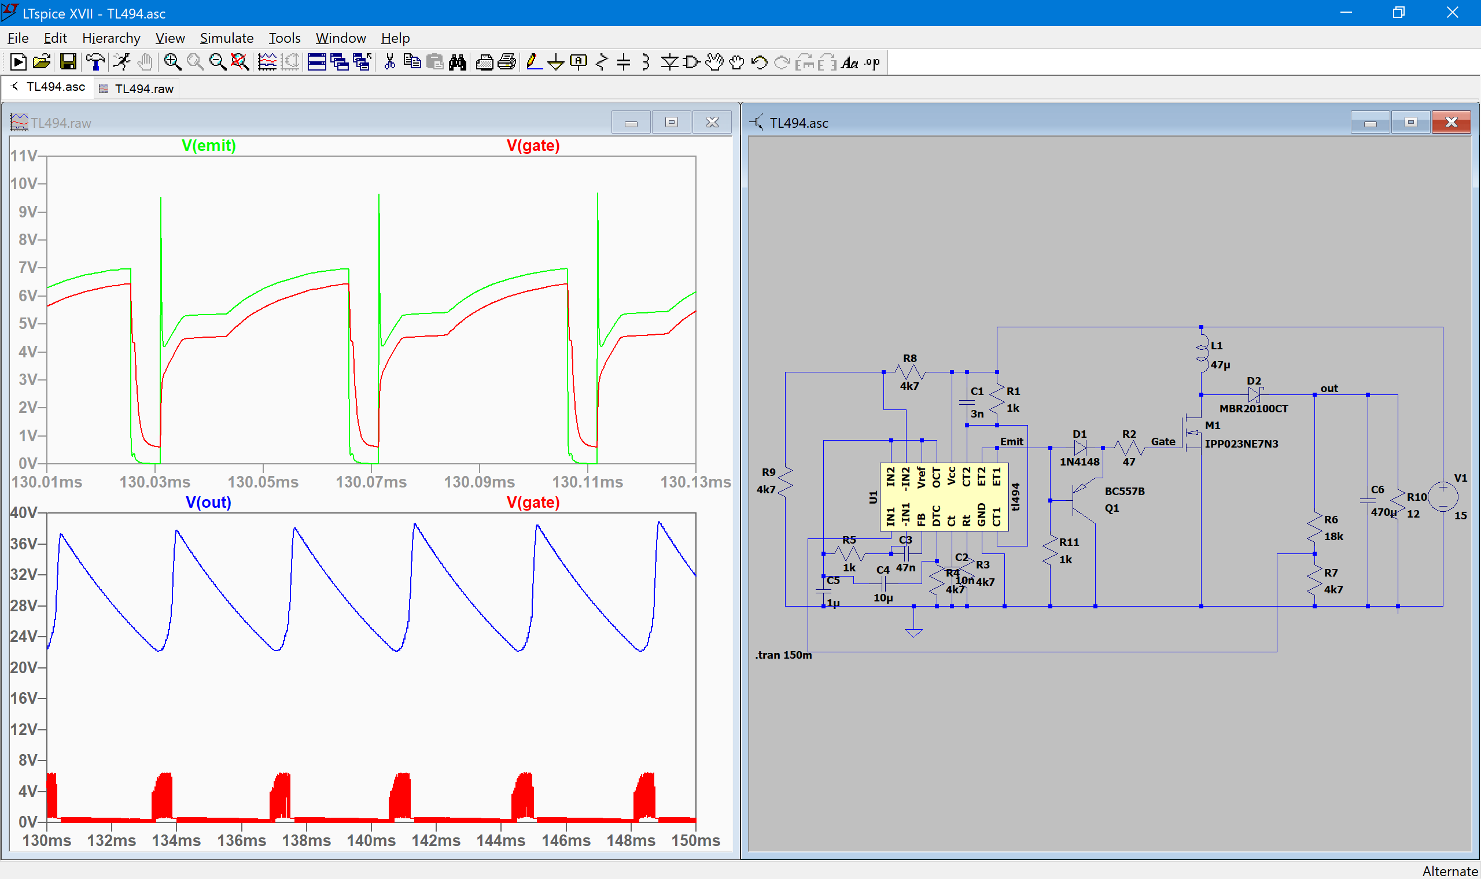Select the Move open-hand tool
The height and width of the screenshot is (879, 1481).
click(x=714, y=62)
